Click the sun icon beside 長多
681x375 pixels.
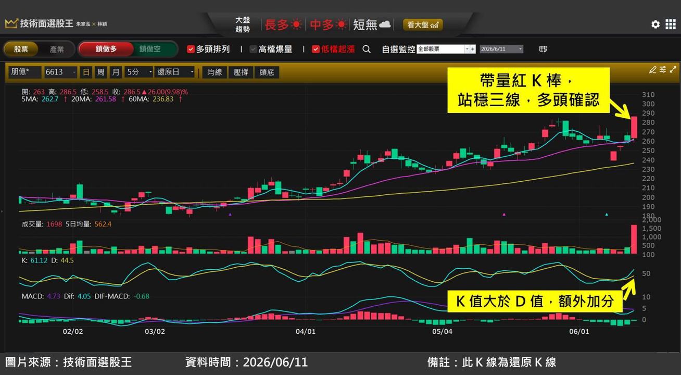[x=296, y=24]
